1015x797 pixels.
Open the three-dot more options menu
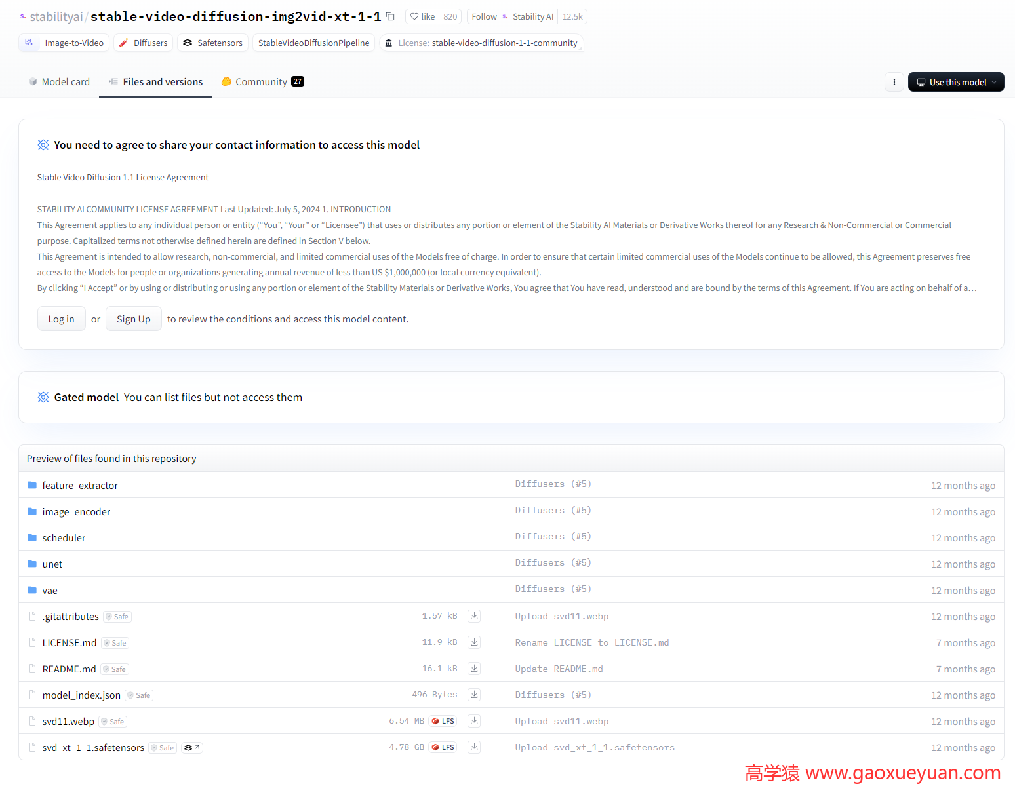pos(894,82)
